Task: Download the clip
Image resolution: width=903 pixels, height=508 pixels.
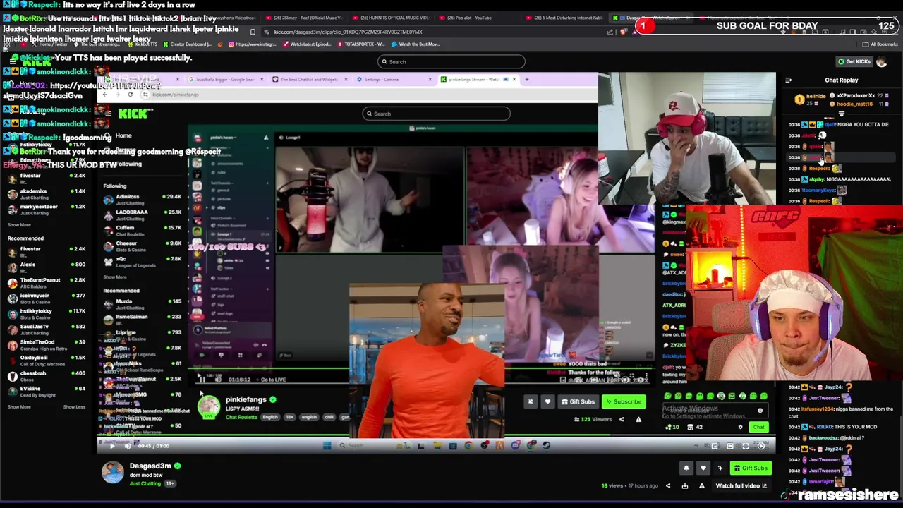Action: tap(684, 485)
